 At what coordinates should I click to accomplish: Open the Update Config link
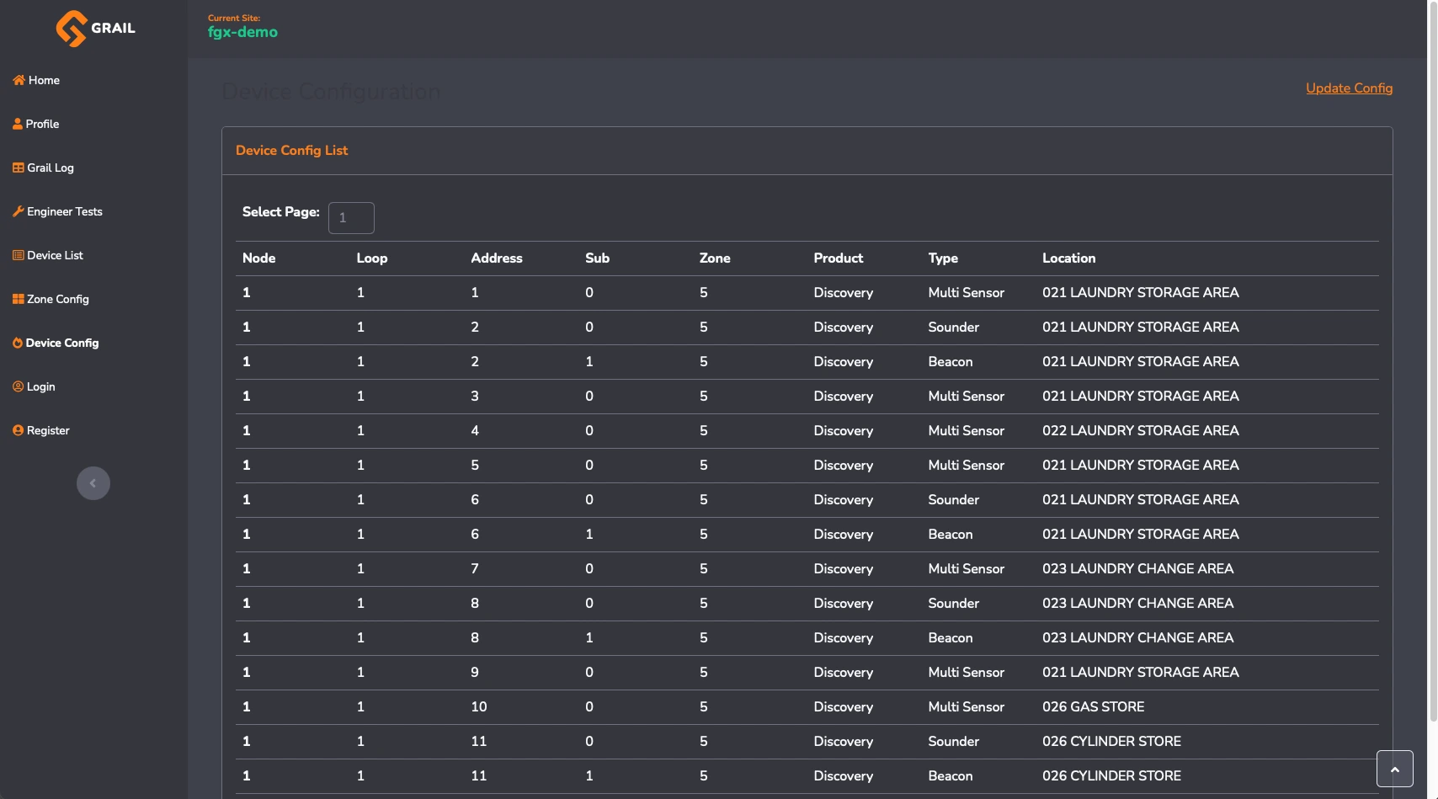(1349, 88)
